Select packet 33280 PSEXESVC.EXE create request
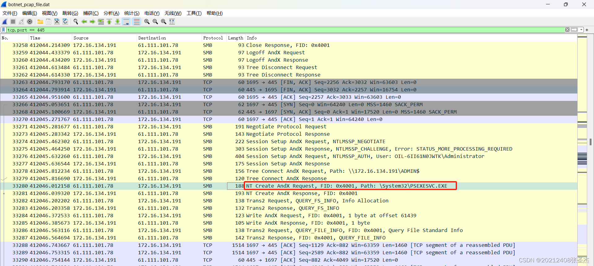The height and width of the screenshot is (266, 594). pyautogui.click(x=289, y=186)
